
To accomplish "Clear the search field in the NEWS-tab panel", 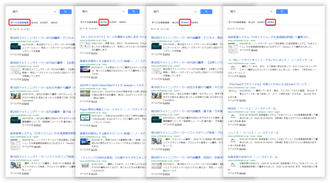I will point(271,12).
